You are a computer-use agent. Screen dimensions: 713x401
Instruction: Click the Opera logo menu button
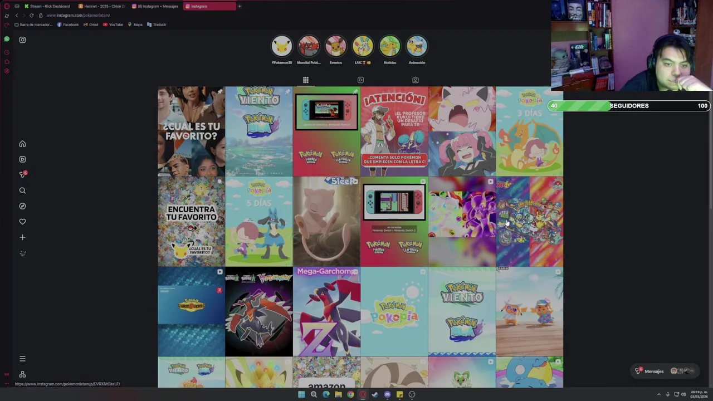pos(7,6)
